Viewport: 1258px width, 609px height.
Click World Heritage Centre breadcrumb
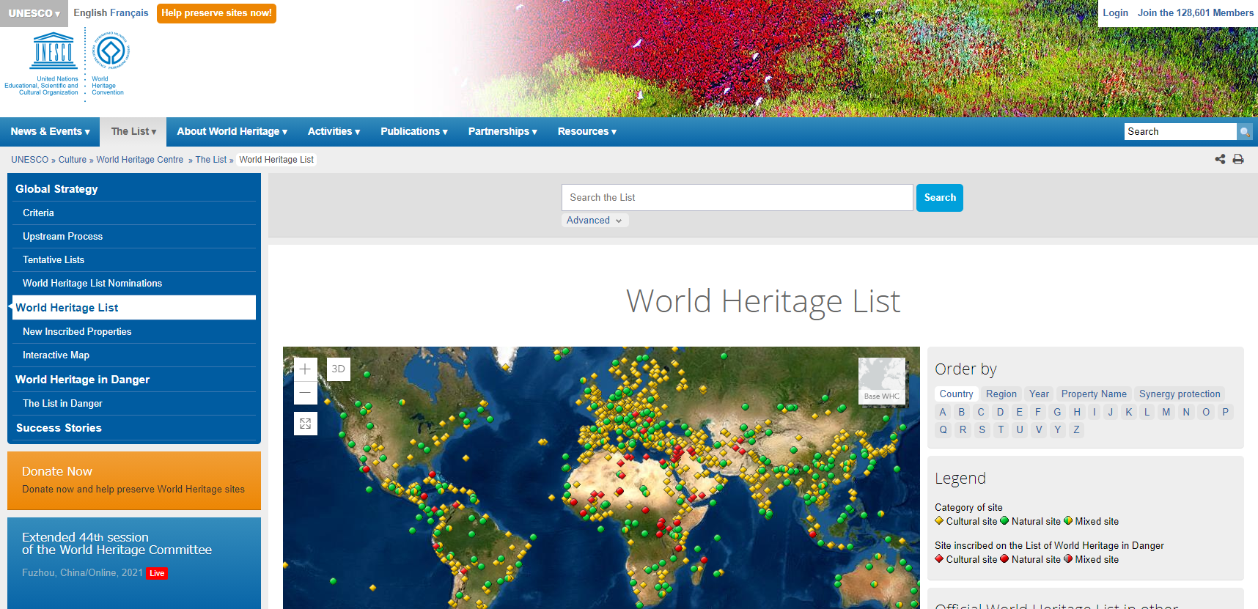tap(140, 160)
